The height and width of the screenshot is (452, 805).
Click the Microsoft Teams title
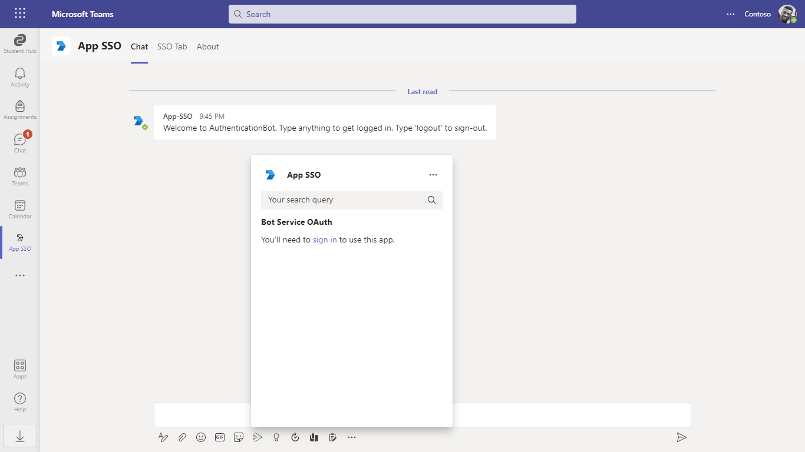83,14
